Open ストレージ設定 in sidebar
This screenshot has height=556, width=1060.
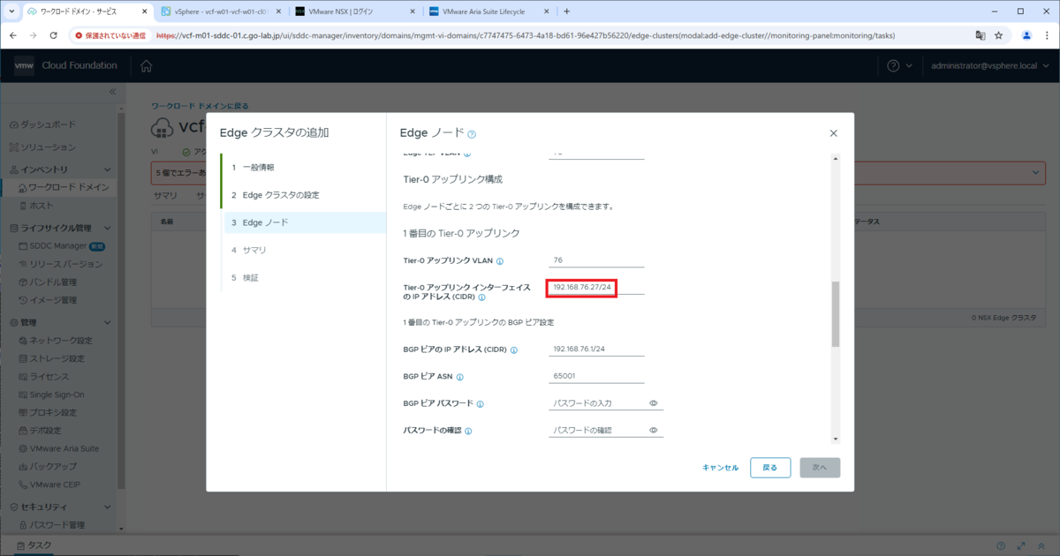[x=57, y=358]
